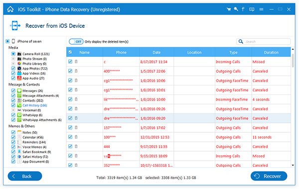Click the Recover button
Screen dimensions: 299x189
pos(269,176)
